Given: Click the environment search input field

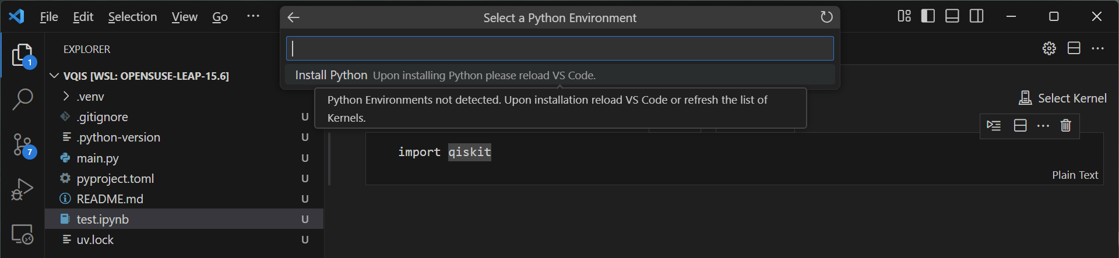Looking at the screenshot, I should pos(559,49).
